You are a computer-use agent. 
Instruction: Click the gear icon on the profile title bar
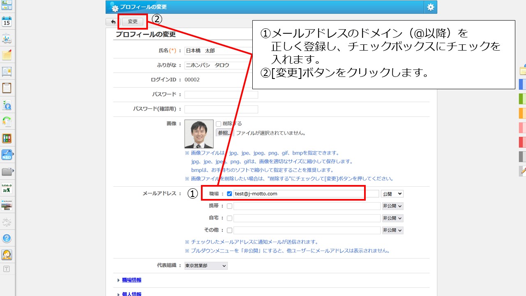[431, 7]
